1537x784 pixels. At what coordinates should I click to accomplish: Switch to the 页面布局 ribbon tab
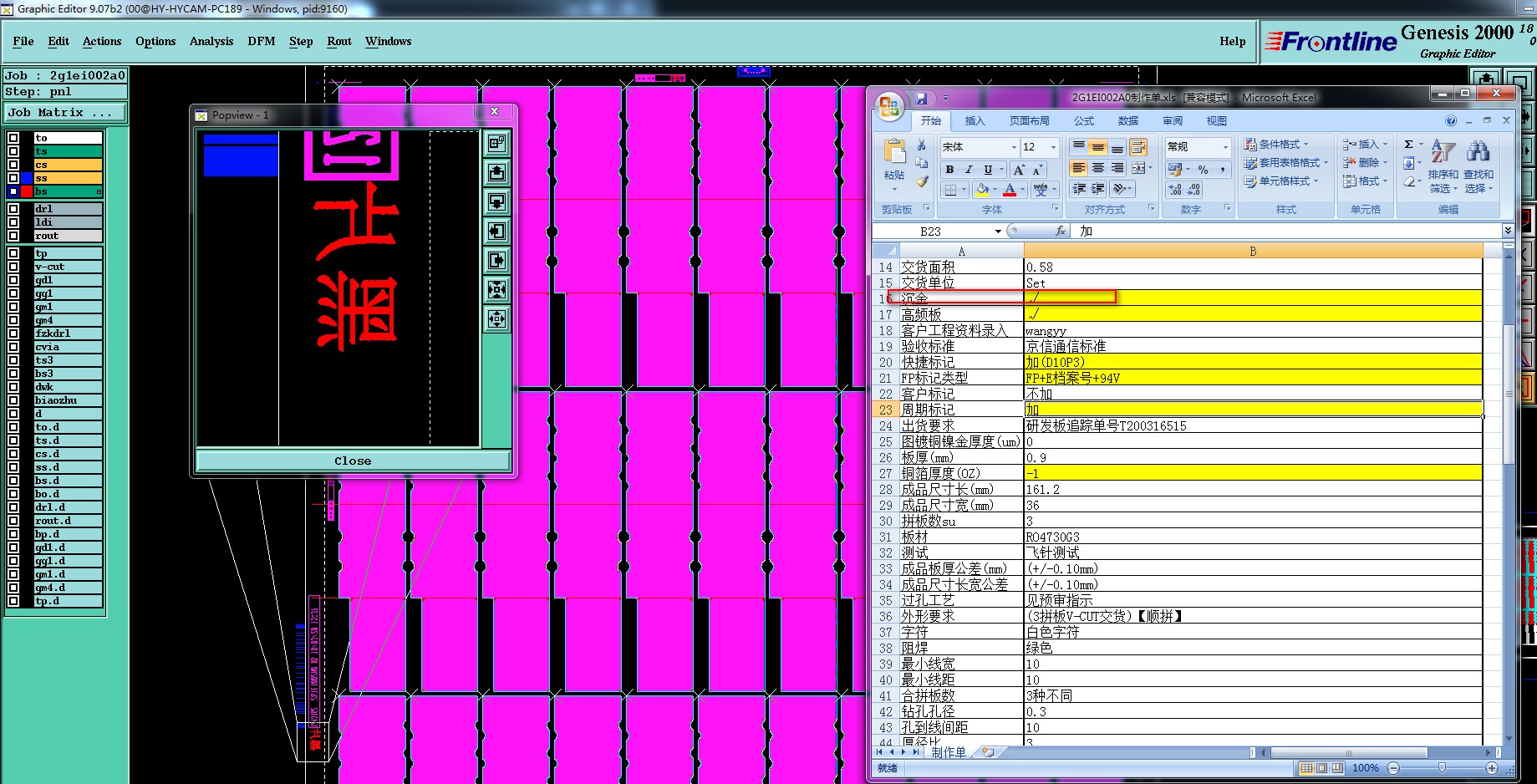tap(1030, 121)
